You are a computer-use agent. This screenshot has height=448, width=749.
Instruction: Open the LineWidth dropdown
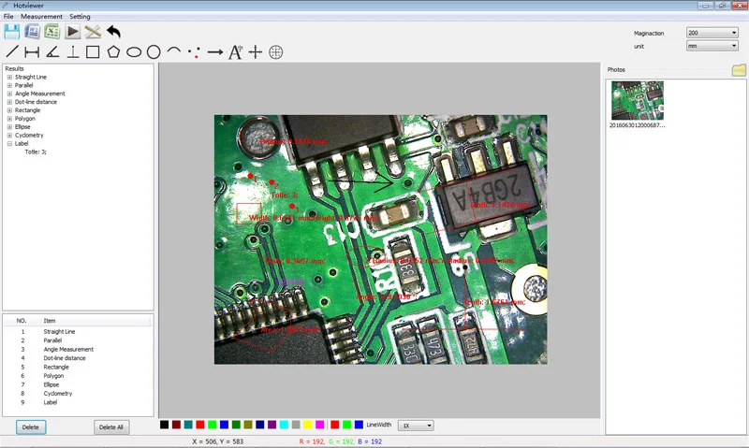point(416,426)
